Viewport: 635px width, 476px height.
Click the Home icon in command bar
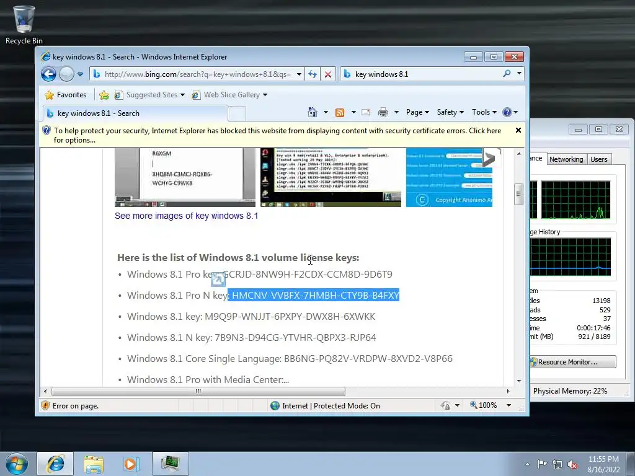pyautogui.click(x=313, y=112)
